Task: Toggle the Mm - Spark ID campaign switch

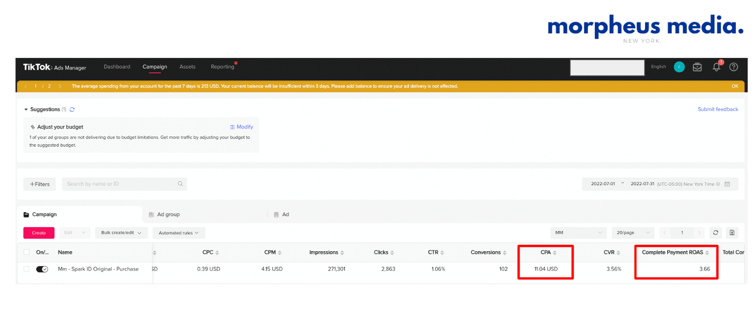Action: tap(42, 269)
